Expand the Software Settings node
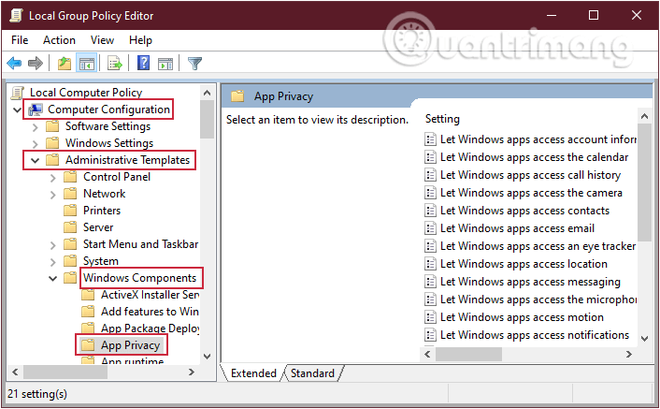This screenshot has width=660, height=409. [36, 126]
